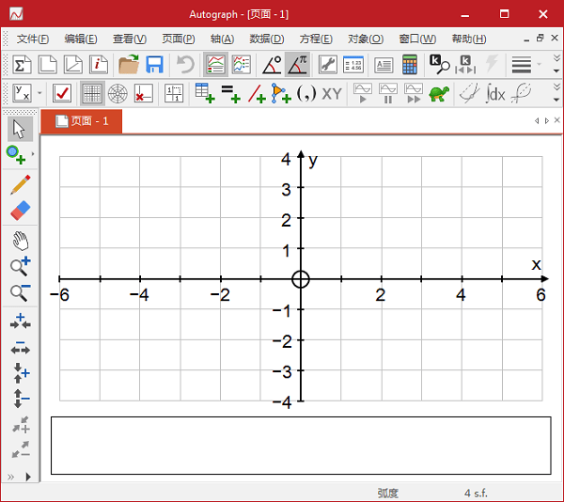Toggle radians angle mode button

(297, 65)
